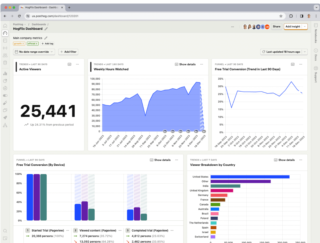The height and width of the screenshot is (243, 320).
Task: Open the search icon in sidebar
Action: pyautogui.click(x=5, y=231)
